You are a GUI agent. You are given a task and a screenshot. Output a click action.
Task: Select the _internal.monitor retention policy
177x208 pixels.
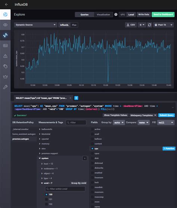click(21, 129)
